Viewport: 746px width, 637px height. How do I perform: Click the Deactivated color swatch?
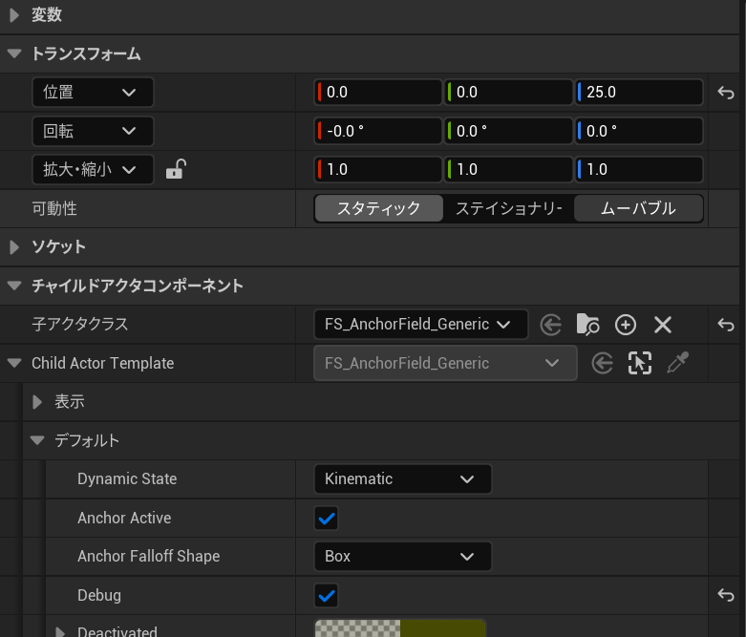click(399, 628)
